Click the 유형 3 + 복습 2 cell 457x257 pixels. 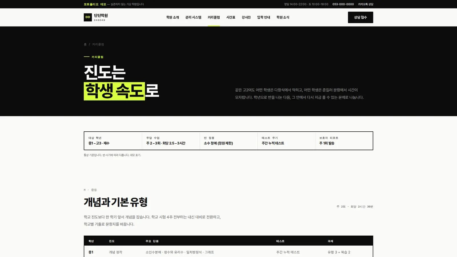point(339,252)
